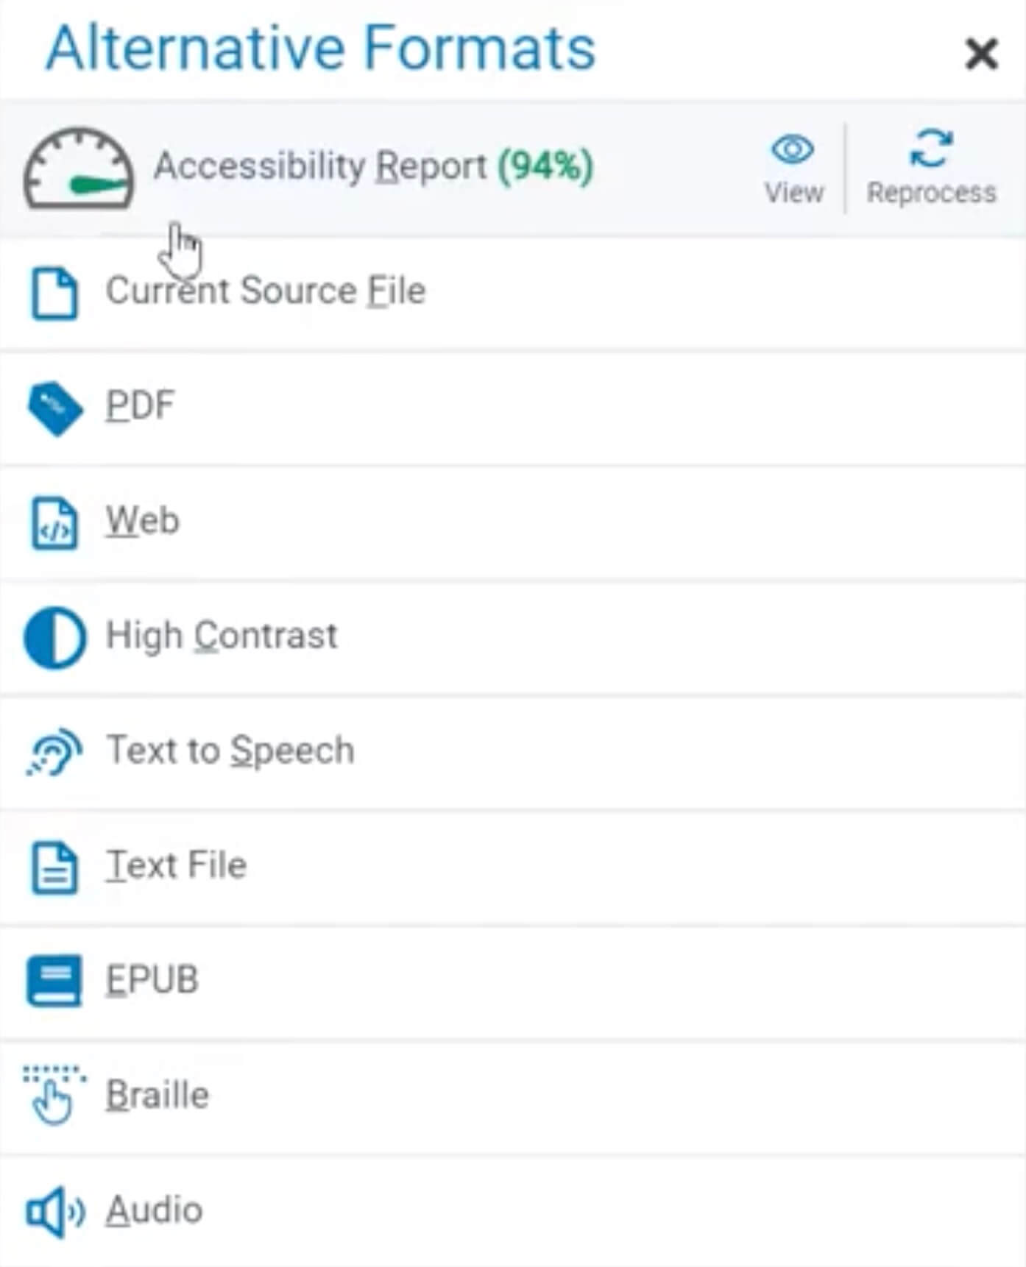Click the Text File document icon
Screen dimensions: 1026x1267
(54, 867)
